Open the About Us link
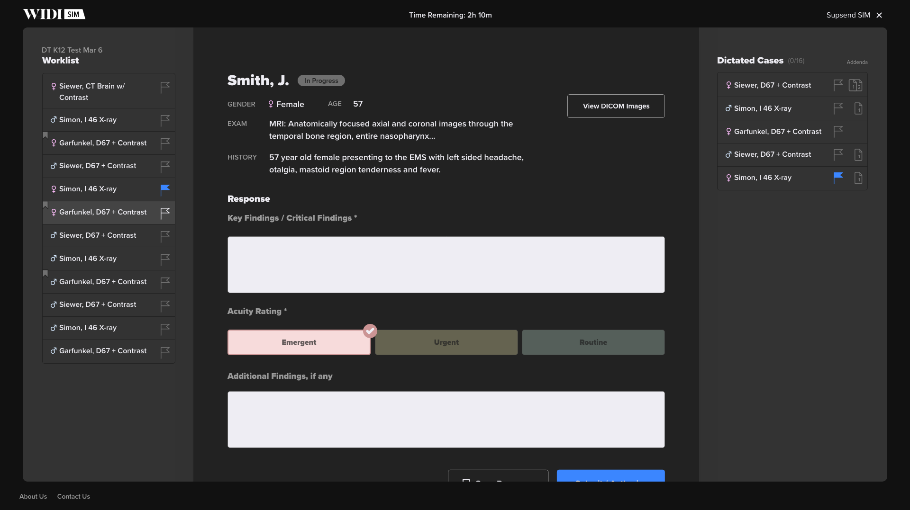 click(33, 496)
